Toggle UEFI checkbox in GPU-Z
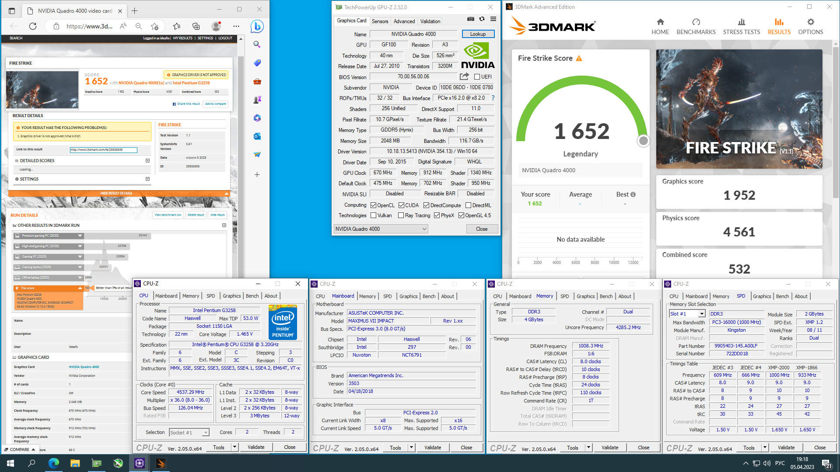Viewport: 840px width, 472px height. (x=477, y=77)
